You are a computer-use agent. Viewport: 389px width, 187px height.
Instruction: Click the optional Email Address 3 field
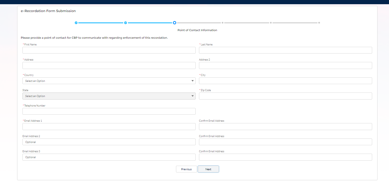pos(109,157)
